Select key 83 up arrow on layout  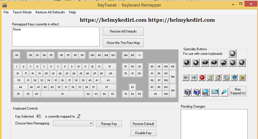133,87
